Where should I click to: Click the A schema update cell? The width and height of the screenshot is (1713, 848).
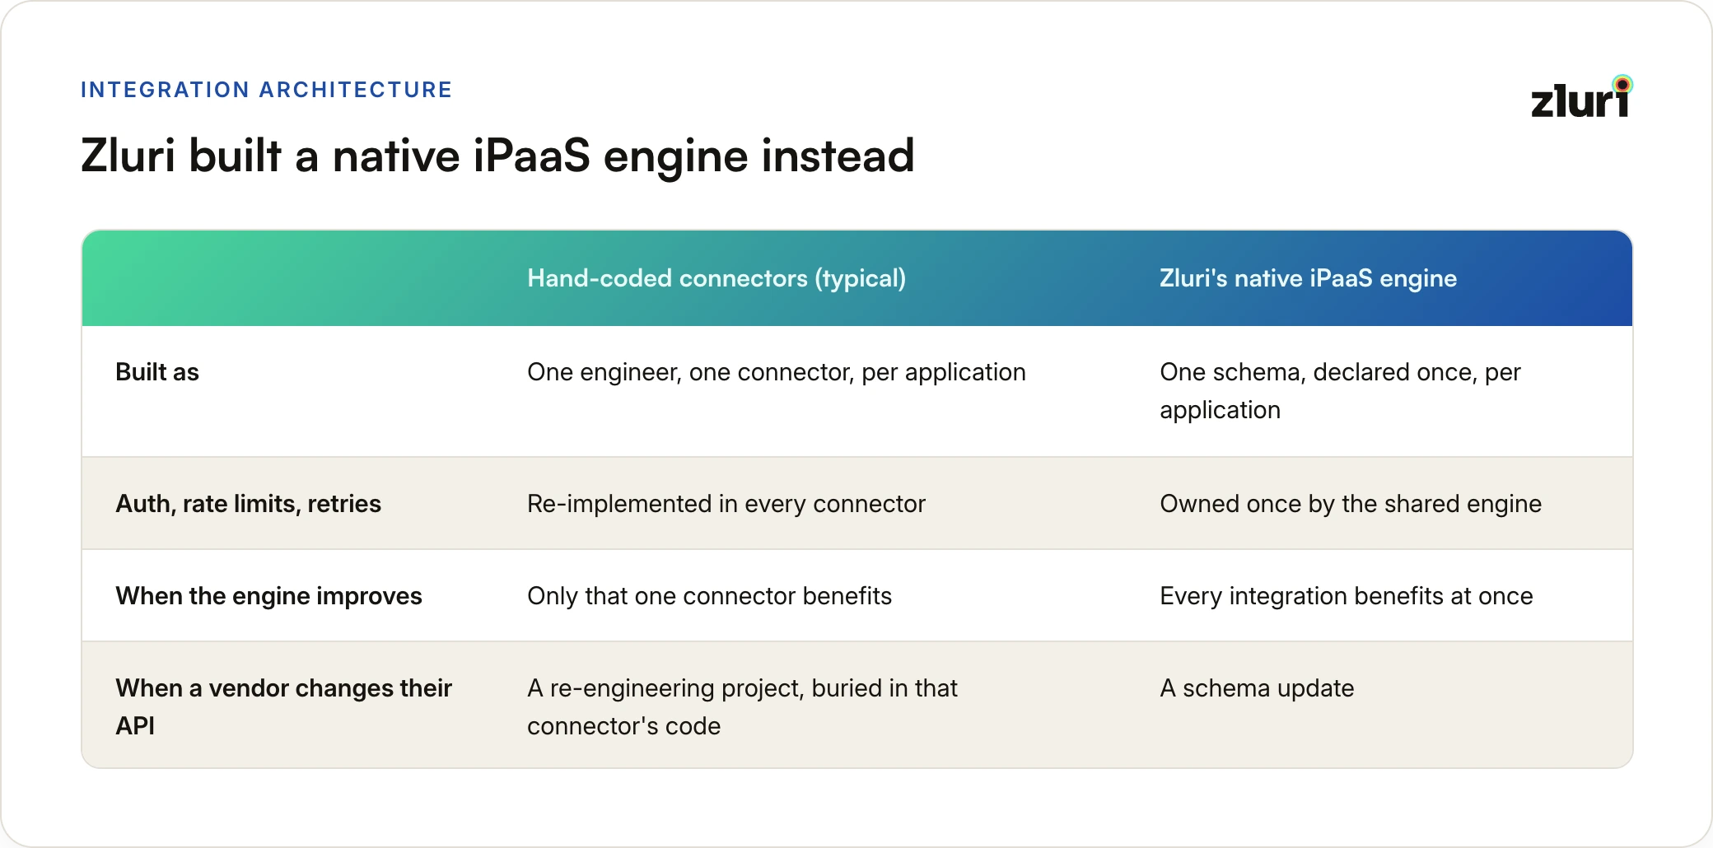pos(1257,688)
